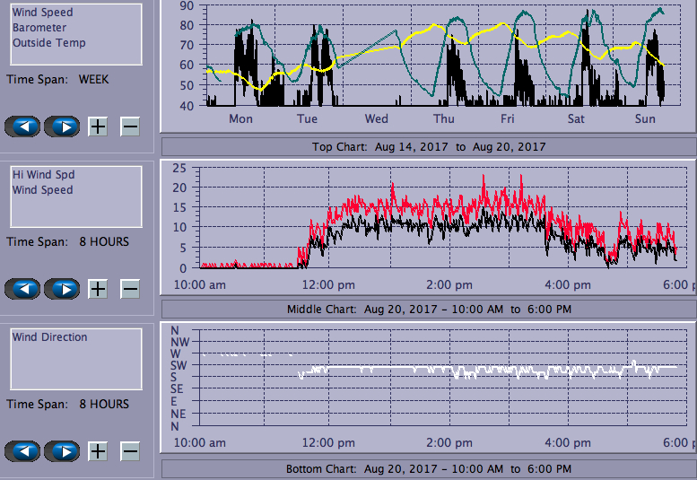The width and height of the screenshot is (697, 480).
Task: Select Barometer in the top chart list
Action: pyautogui.click(x=39, y=28)
